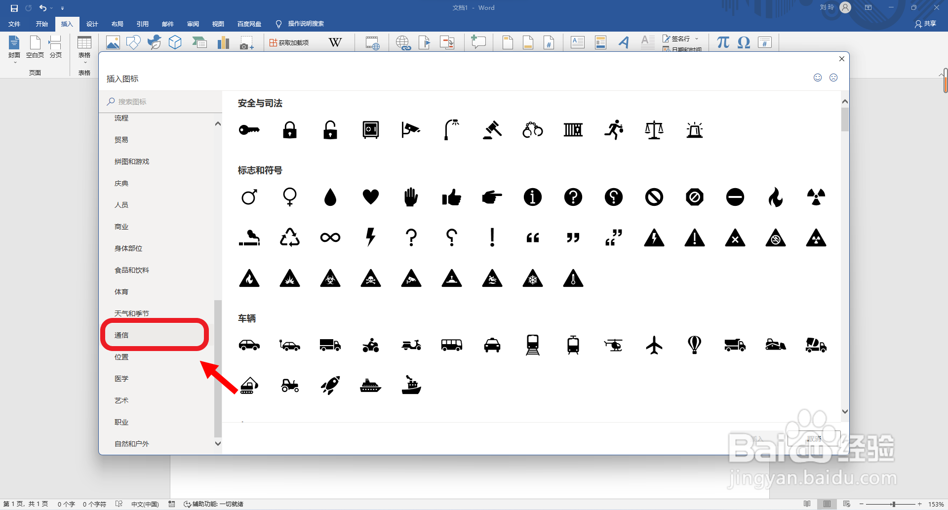This screenshot has height=510, width=948.
Task: Select the skull warning triangle icon
Action: click(371, 278)
